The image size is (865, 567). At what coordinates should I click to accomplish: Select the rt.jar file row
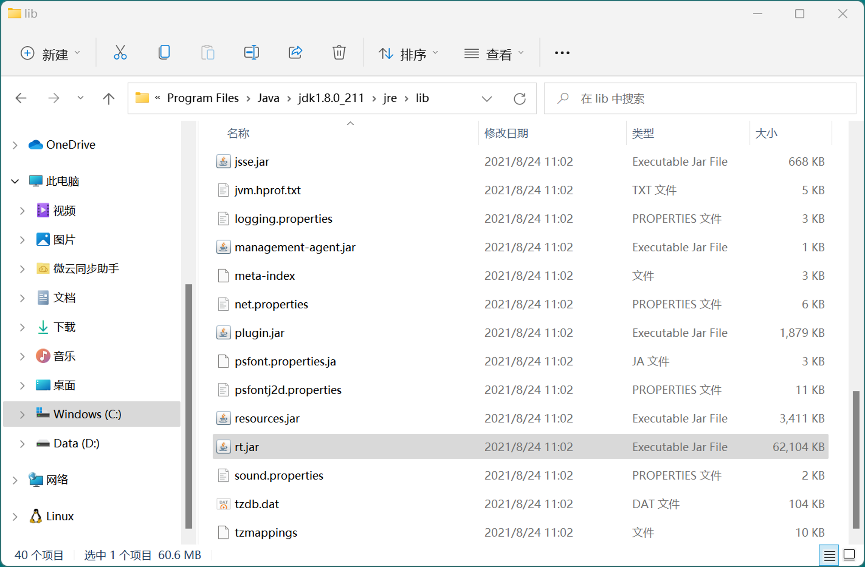[x=520, y=447]
